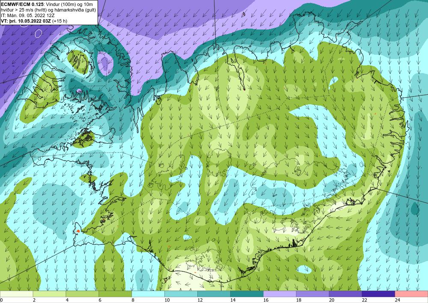The height and width of the screenshot is (303, 428).
Task: Select the legend scale label "12"
Action: tap(200, 300)
